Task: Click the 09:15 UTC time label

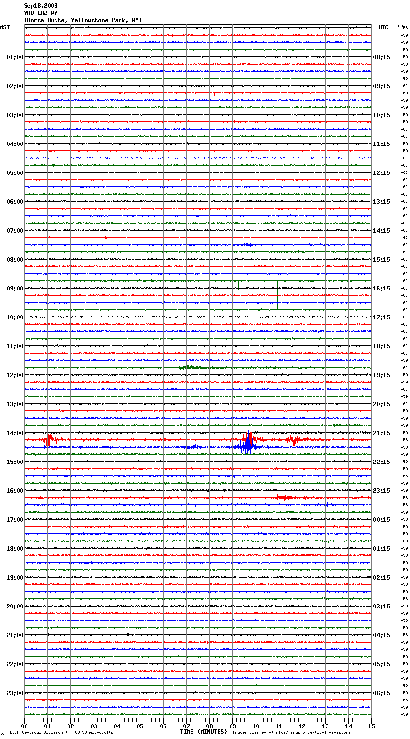Action: [382, 86]
